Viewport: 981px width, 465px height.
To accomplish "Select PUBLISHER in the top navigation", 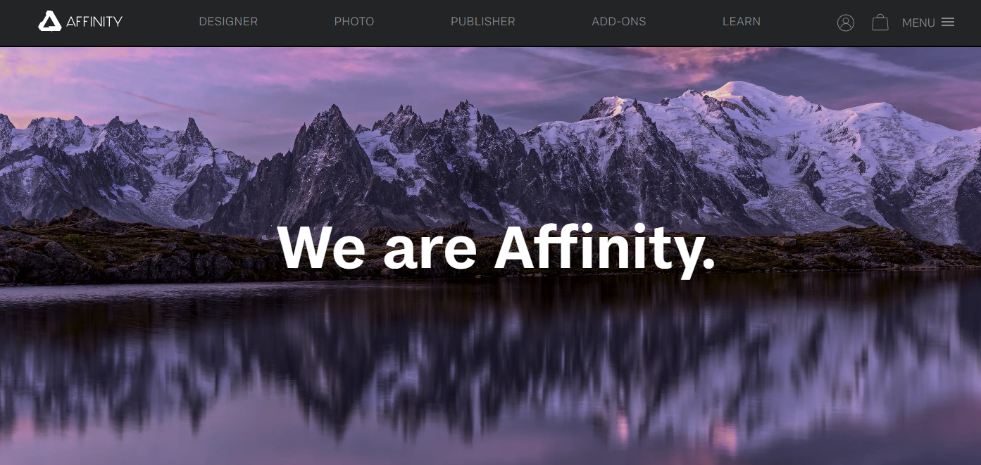I will (483, 22).
